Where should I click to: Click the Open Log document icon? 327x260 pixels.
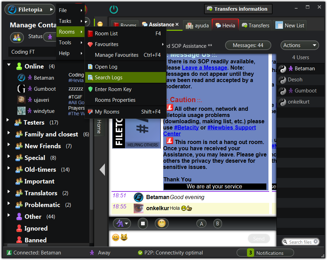(90, 67)
